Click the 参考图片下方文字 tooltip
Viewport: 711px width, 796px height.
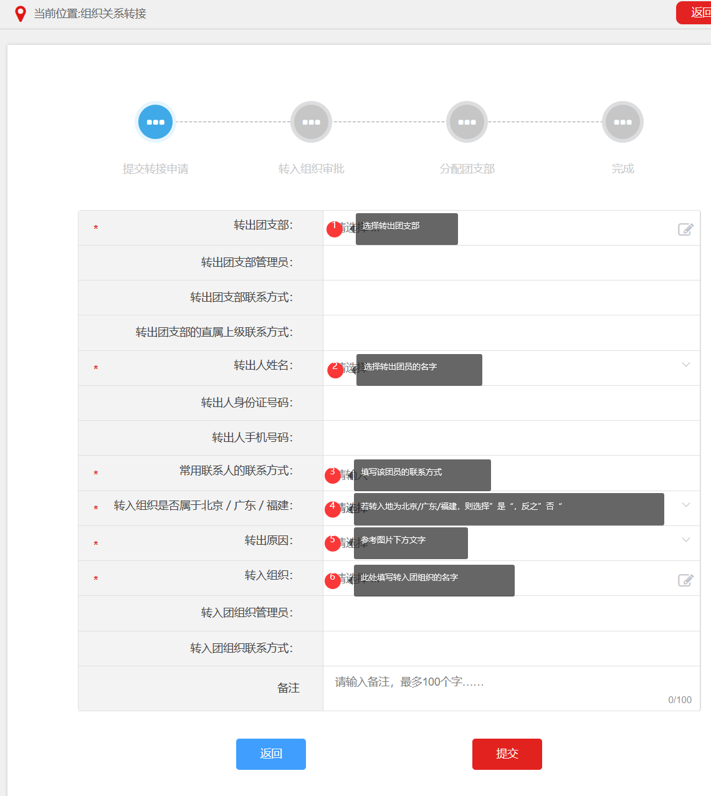[x=411, y=543]
